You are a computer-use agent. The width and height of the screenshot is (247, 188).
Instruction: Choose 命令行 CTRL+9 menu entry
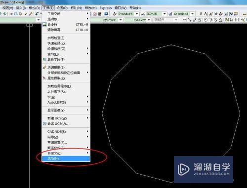pyautogui.click(x=66, y=25)
